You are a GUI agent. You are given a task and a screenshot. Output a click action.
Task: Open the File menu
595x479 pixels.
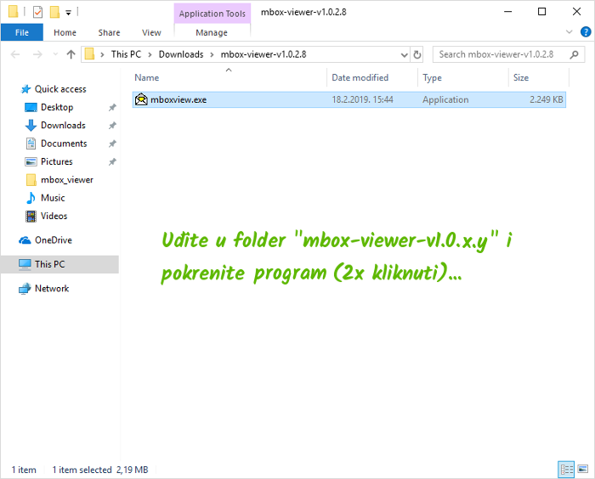pos(22,32)
